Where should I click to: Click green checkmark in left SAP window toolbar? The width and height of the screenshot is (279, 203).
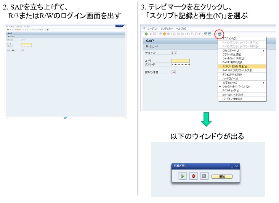coord(8,30)
